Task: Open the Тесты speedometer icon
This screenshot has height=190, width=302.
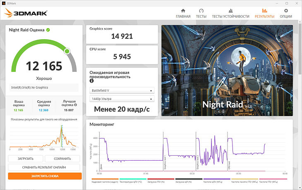Action: coord(201,11)
